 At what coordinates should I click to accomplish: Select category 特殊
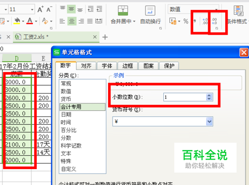(x=83, y=161)
